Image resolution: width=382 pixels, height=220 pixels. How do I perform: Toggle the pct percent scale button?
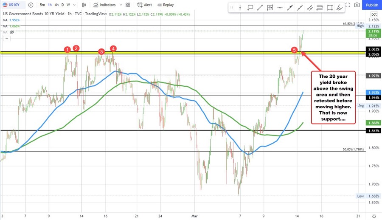(x=374, y=14)
